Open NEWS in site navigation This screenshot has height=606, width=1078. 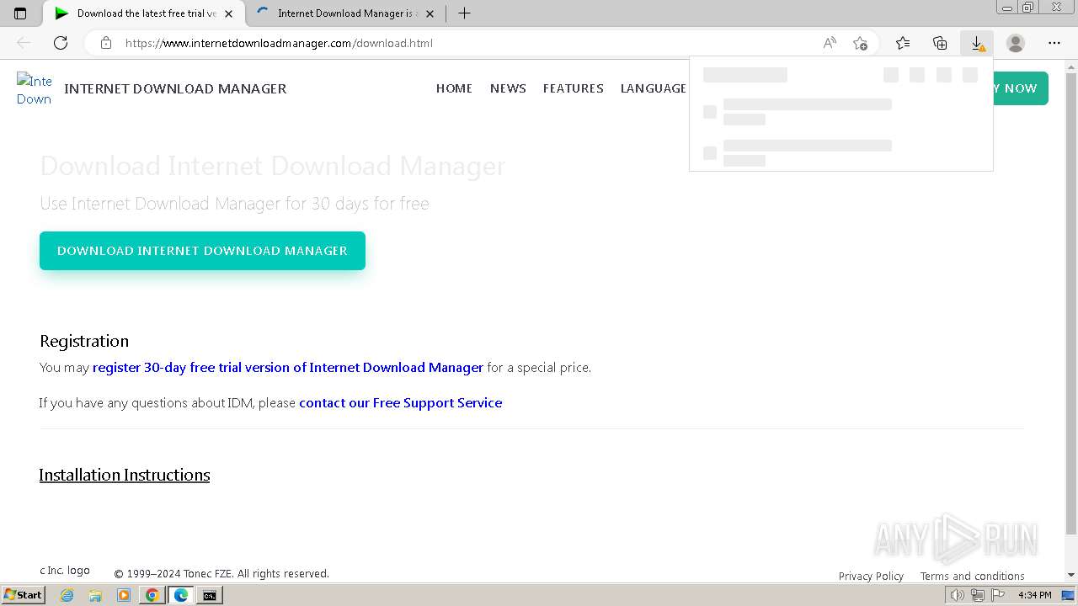tap(508, 88)
